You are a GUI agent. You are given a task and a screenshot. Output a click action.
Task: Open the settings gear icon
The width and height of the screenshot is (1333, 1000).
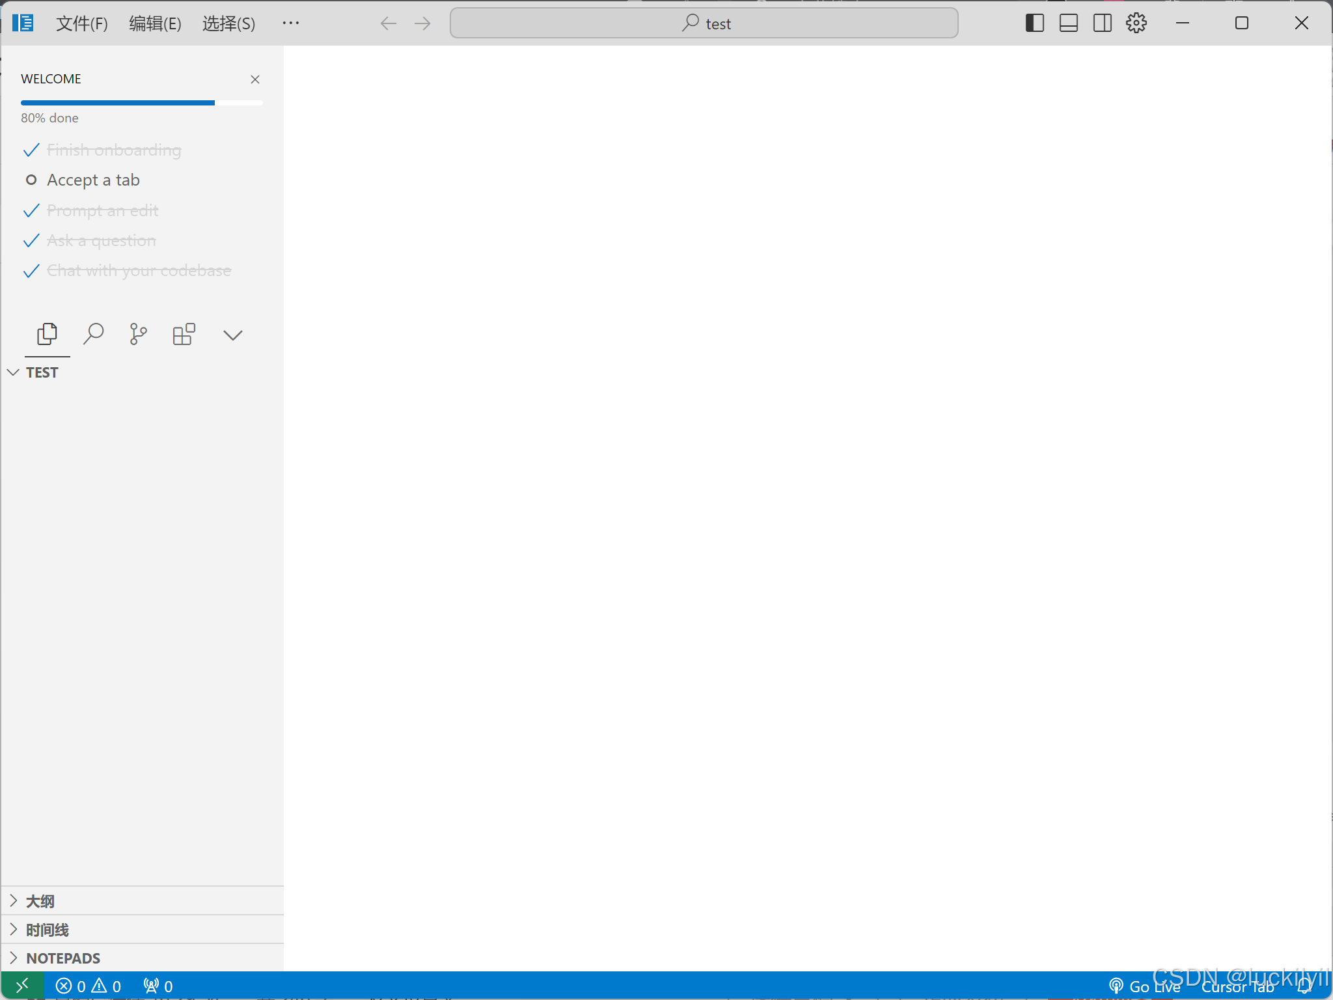click(1136, 23)
